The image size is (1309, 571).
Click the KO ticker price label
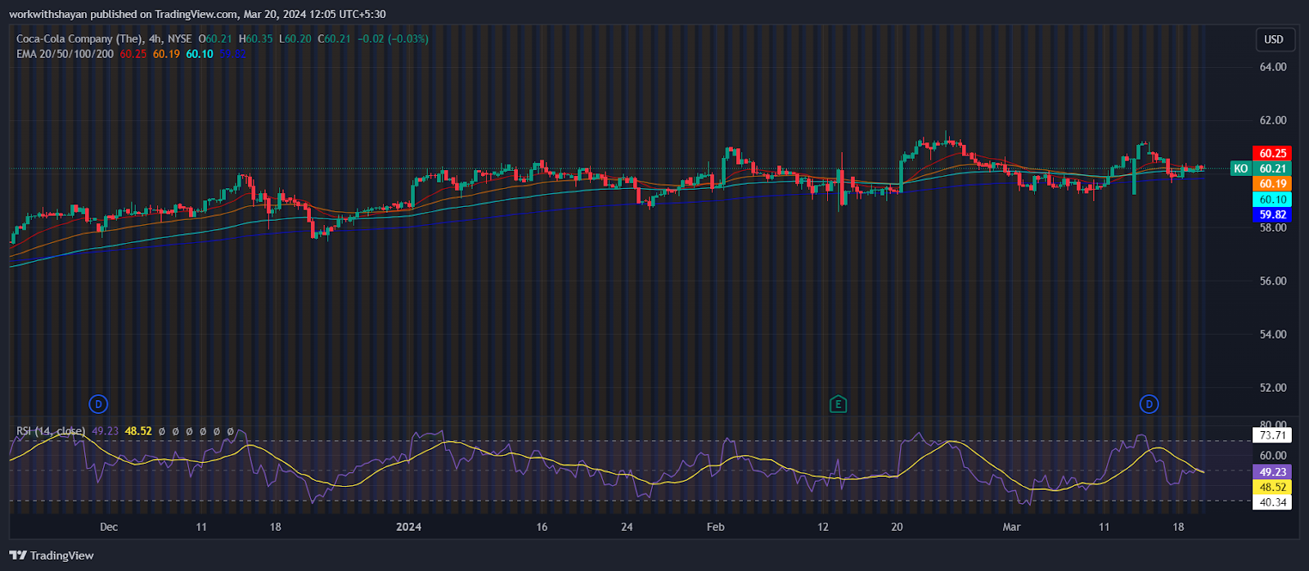[1241, 169]
